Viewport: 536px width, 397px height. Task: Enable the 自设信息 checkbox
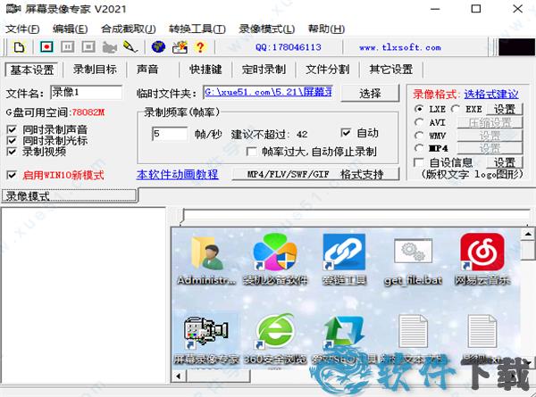point(418,162)
